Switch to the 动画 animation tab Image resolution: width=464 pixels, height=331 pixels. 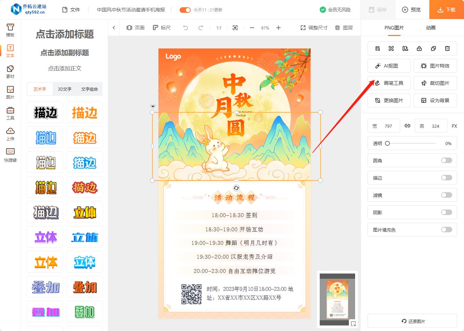[431, 28]
